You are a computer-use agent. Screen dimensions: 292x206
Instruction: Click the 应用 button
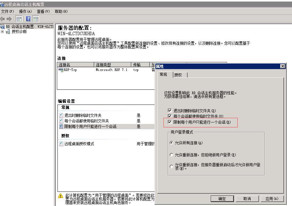point(272,199)
